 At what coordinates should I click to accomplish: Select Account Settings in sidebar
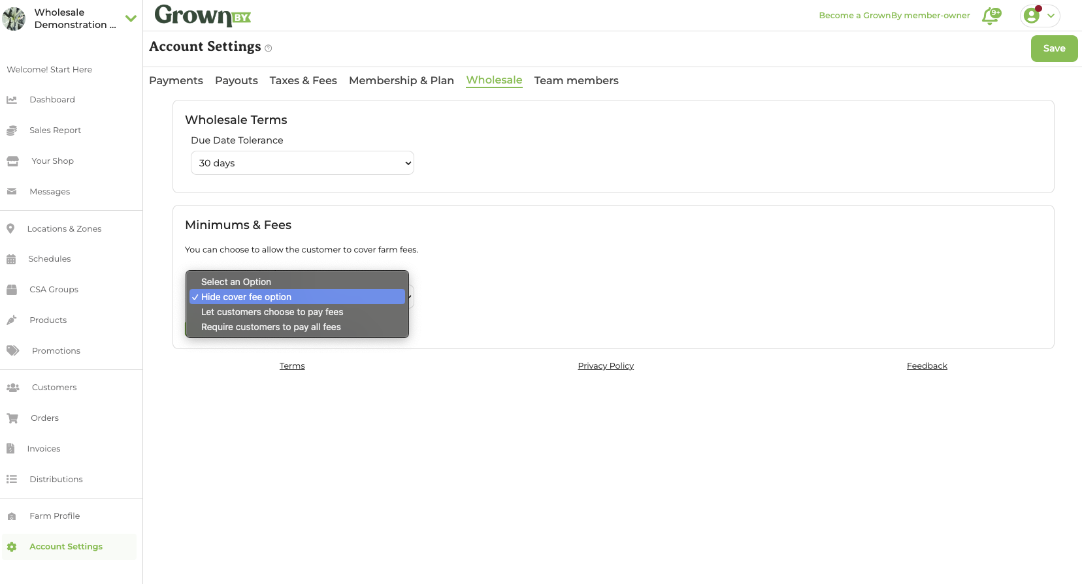coord(66,547)
